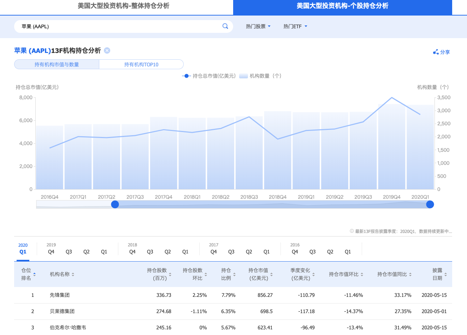The image size is (467, 335).
Task: Sort by 持仓市值环比 column arrows
Action: [362, 274]
